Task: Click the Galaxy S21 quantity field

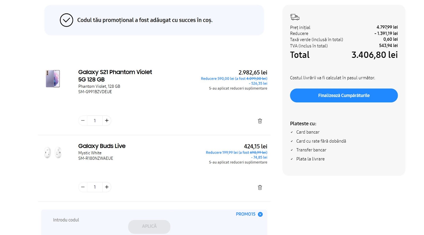Action: [95, 121]
